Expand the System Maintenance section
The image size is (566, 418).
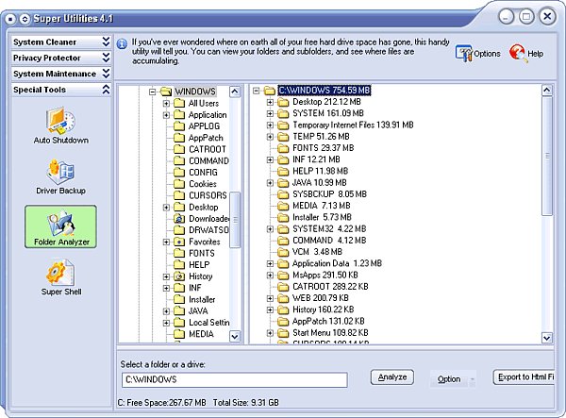[60, 74]
